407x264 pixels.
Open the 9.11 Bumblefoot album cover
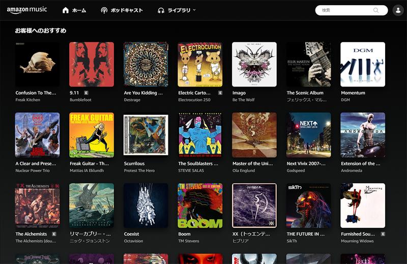[x=92, y=65]
